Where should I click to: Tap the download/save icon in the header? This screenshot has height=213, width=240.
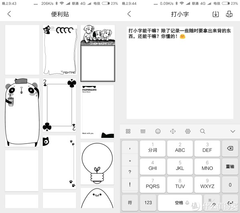pyautogui.click(x=216, y=14)
